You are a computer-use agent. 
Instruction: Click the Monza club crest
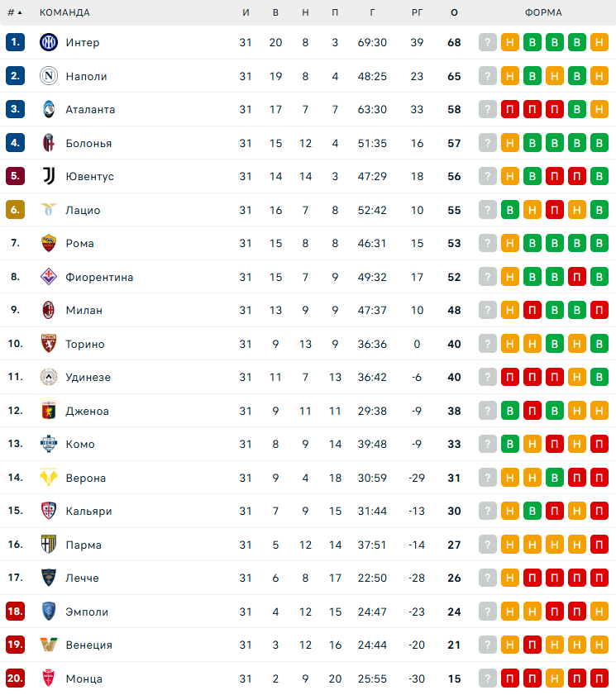48,678
